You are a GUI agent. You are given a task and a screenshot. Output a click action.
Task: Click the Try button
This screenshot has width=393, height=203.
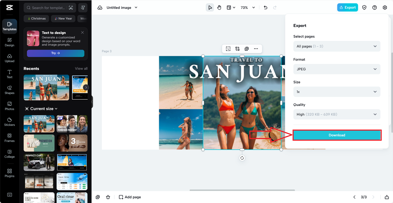click(56, 53)
